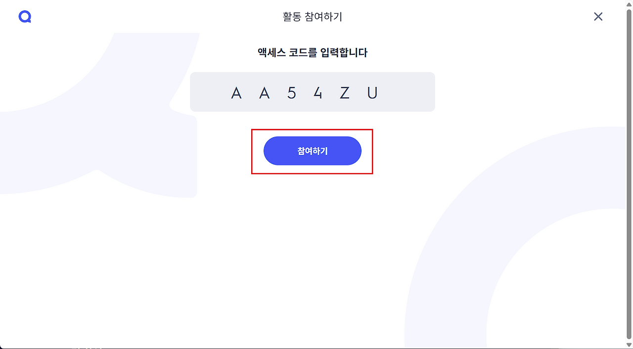This screenshot has height=349, width=633.
Task: Click the blue Q logo icon
Action: (25, 17)
